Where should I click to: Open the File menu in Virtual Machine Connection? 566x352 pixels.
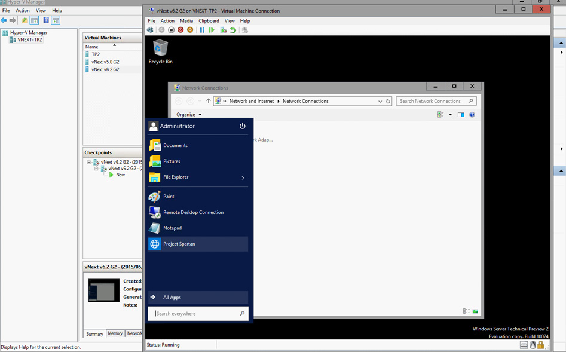click(x=152, y=20)
